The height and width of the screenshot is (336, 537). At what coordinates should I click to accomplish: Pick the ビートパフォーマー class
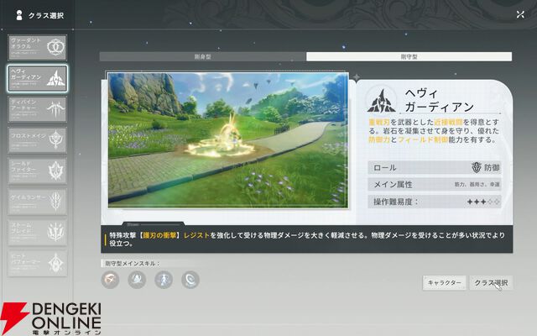pyautogui.click(x=37, y=260)
